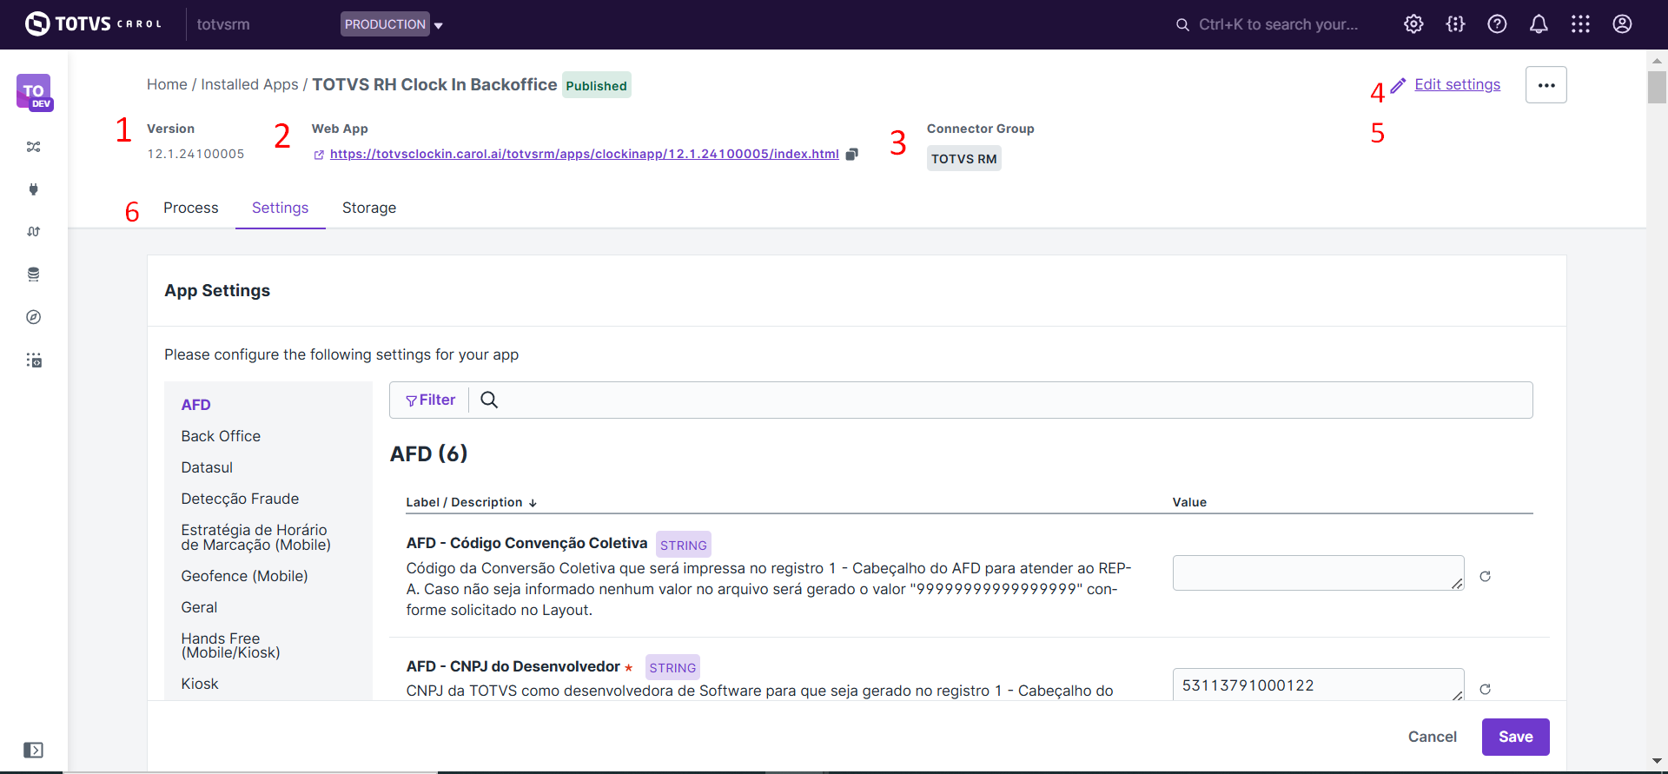Open the user account menu
This screenshot has height=774, width=1668.
(x=1622, y=24)
